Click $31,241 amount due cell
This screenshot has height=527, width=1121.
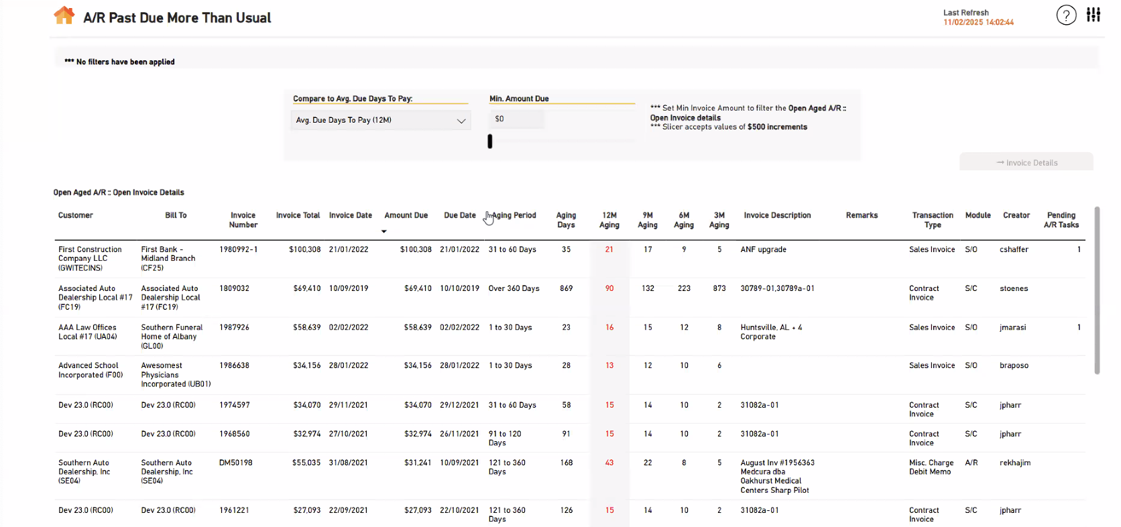[x=418, y=463]
